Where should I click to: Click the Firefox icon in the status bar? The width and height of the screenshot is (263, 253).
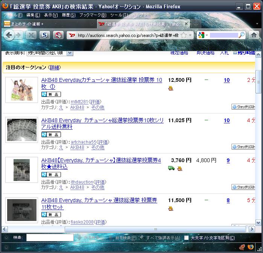pyautogui.click(x=251, y=247)
